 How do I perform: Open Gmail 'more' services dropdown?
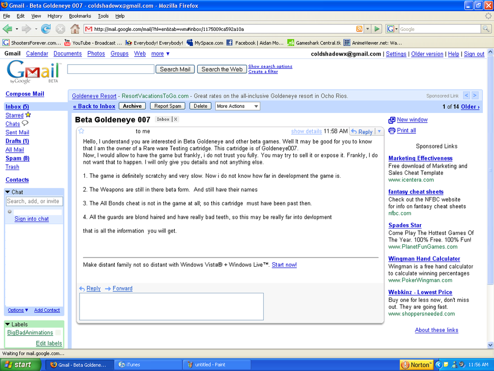pyautogui.click(x=160, y=54)
